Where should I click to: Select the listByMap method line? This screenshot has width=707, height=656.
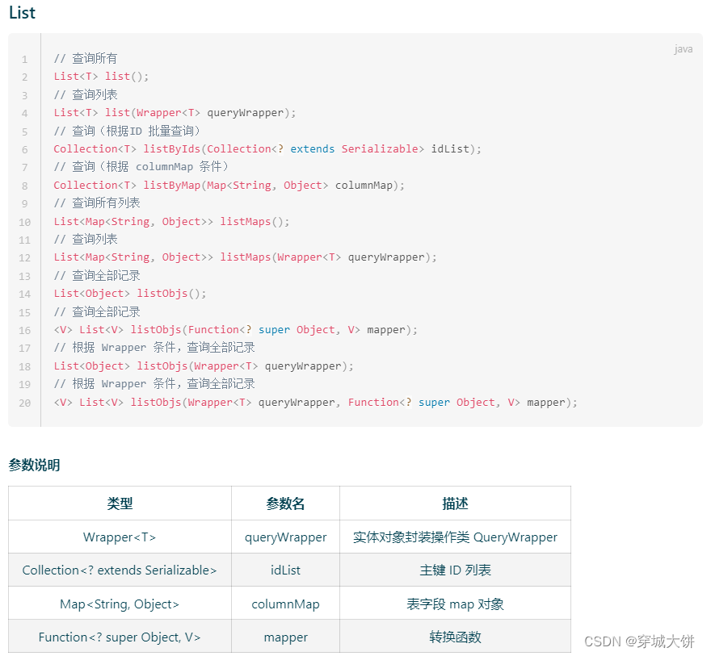229,185
